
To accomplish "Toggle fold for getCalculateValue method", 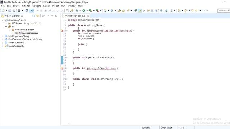I will click(x=67, y=57).
